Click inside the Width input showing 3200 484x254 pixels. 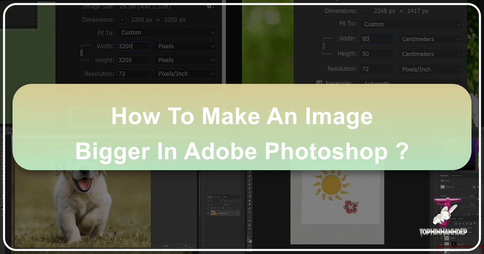(133, 46)
